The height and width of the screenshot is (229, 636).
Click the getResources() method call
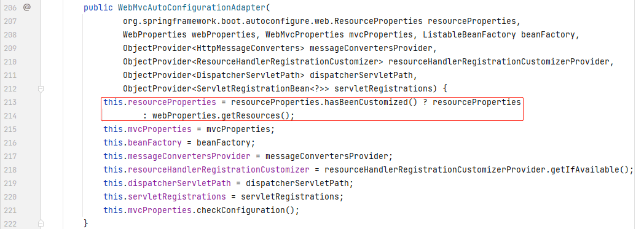pyautogui.click(x=256, y=115)
